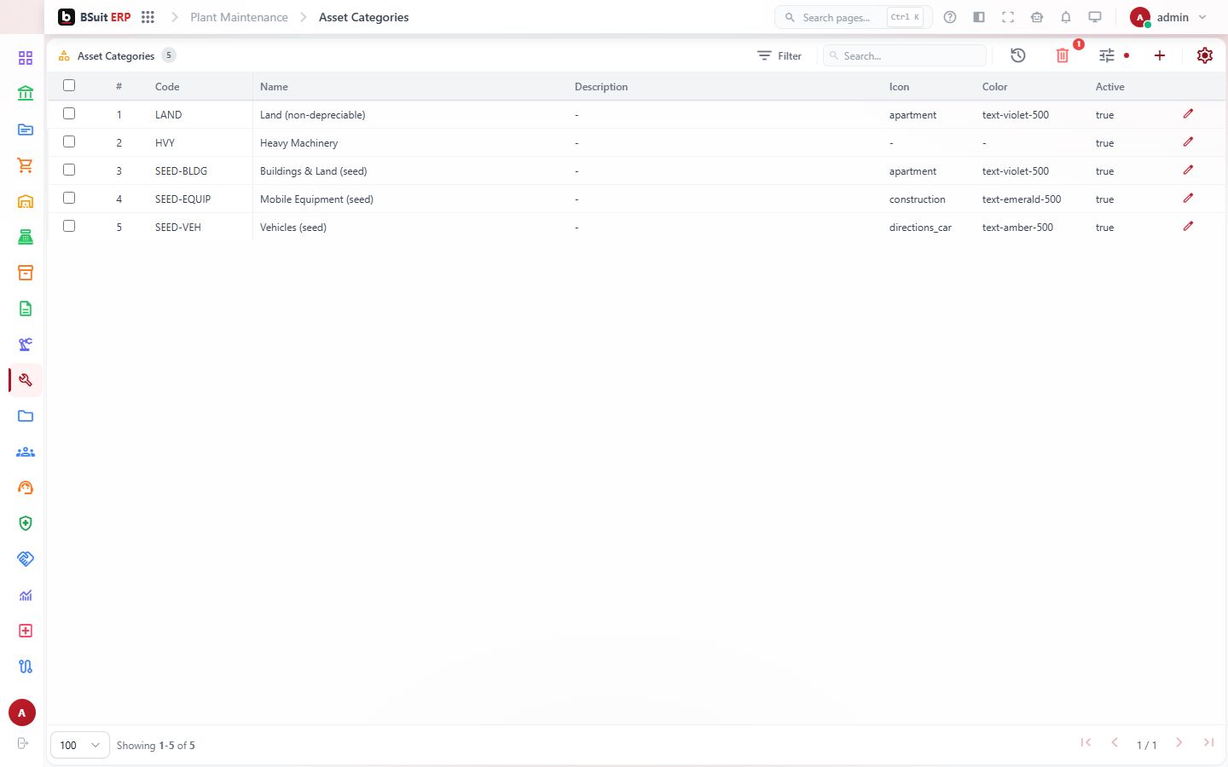Open the history clock icon in the toolbar
Viewport: 1228px width, 767px height.
coord(1017,55)
